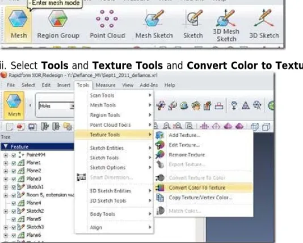
Task: Click the Mesh button beside the Holes dropdown
Action: tap(14, 105)
